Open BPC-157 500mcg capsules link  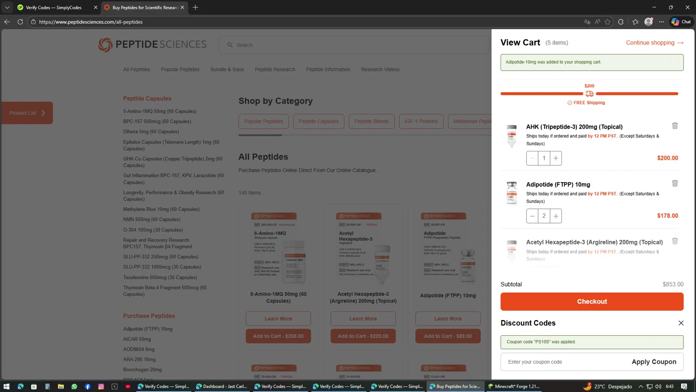tap(157, 121)
